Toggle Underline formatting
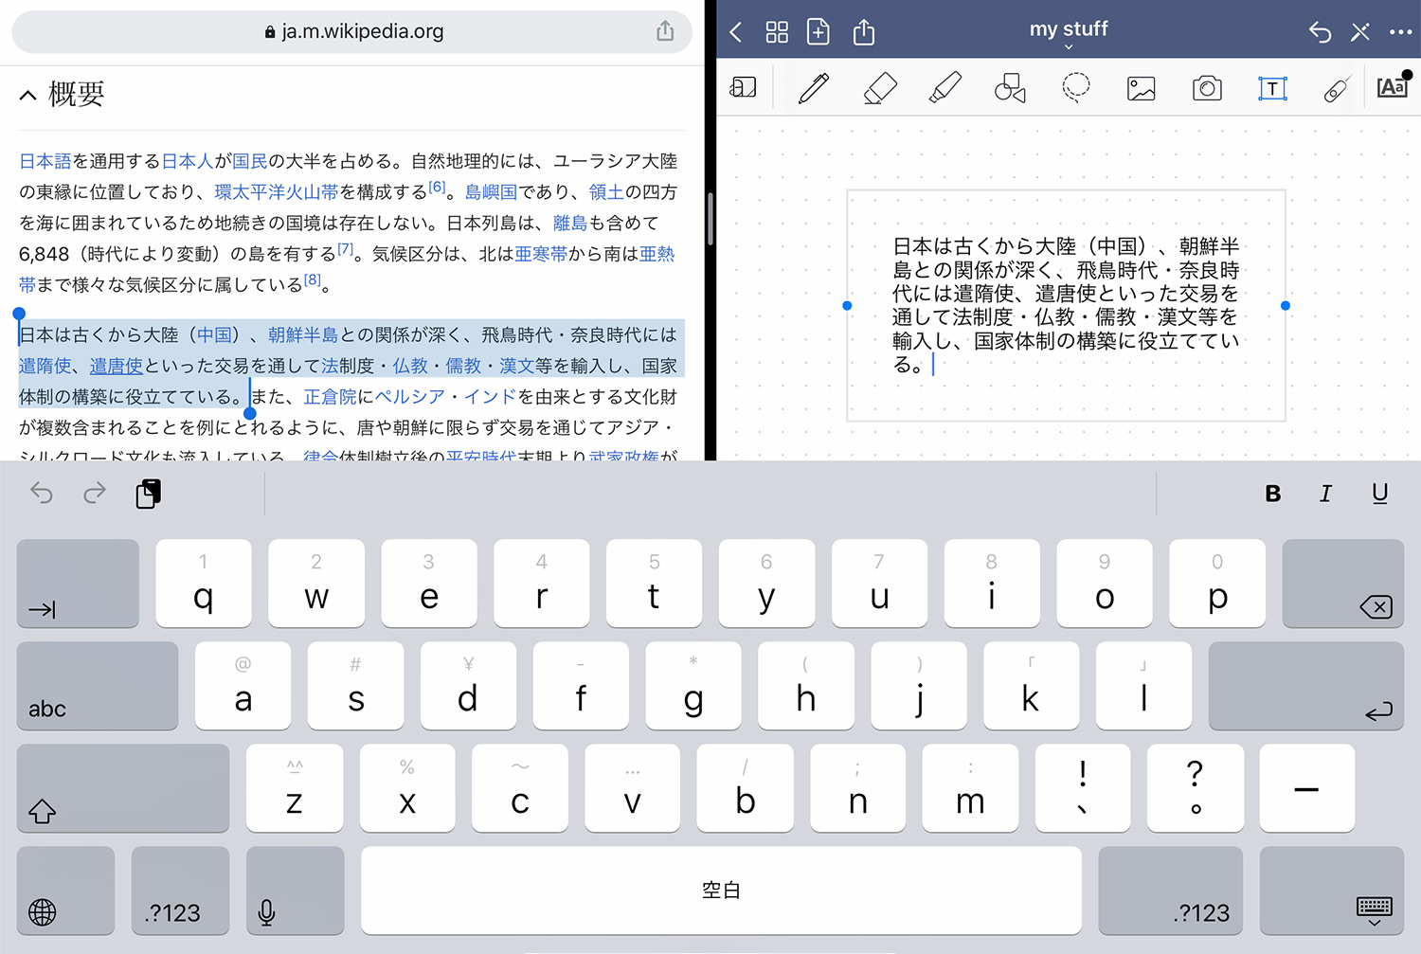 (x=1379, y=494)
